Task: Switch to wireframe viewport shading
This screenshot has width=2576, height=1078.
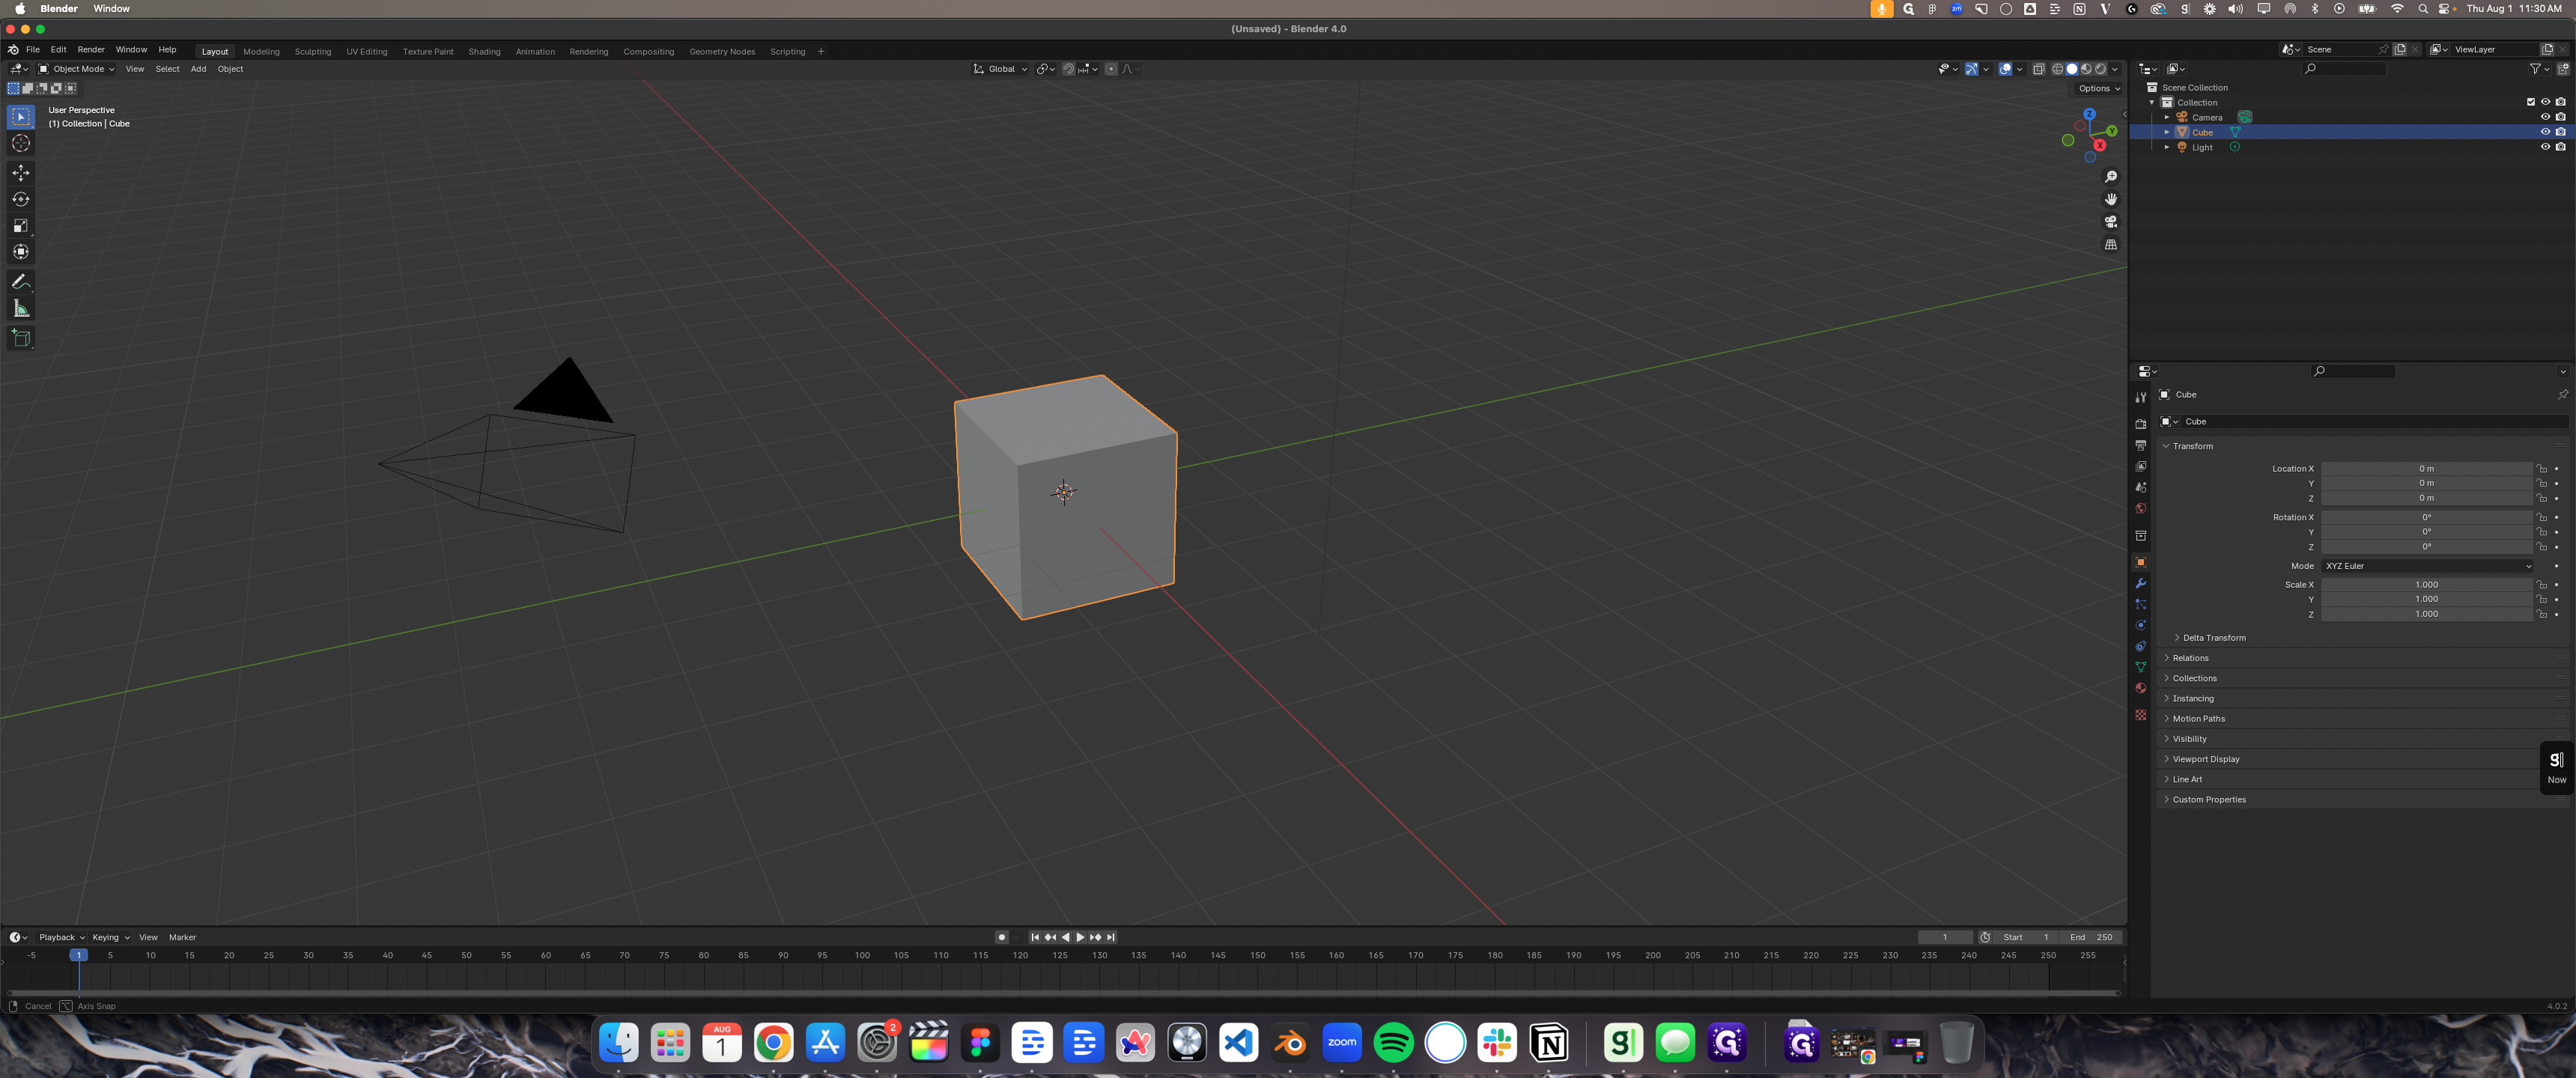Action: tap(2058, 69)
